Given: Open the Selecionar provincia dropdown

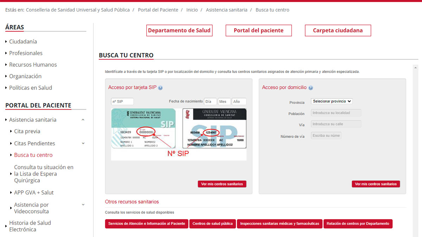Looking at the screenshot, I should coord(331,101).
